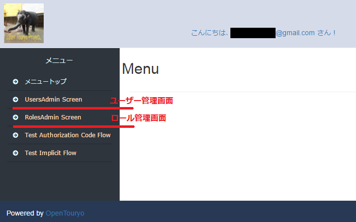Click the red ロール管理画面 annotation label

(x=139, y=118)
